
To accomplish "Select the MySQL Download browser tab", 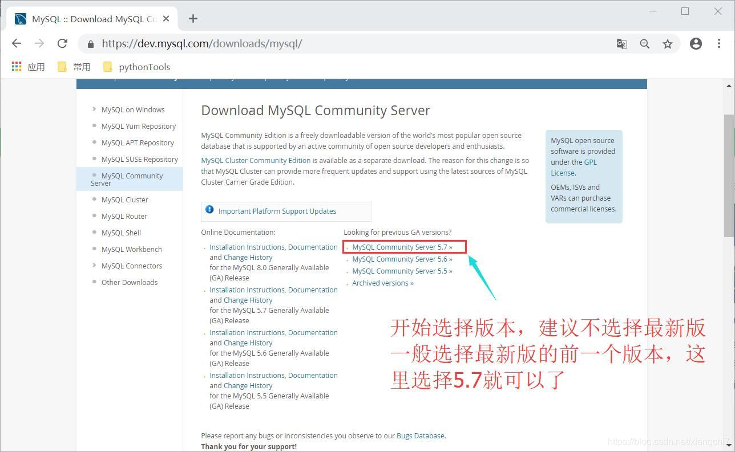I will click(x=91, y=19).
